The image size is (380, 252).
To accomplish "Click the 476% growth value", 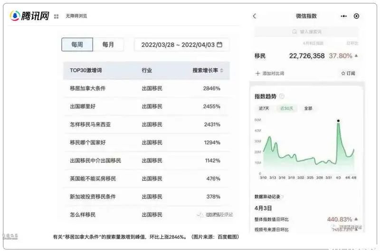I will (213, 178).
